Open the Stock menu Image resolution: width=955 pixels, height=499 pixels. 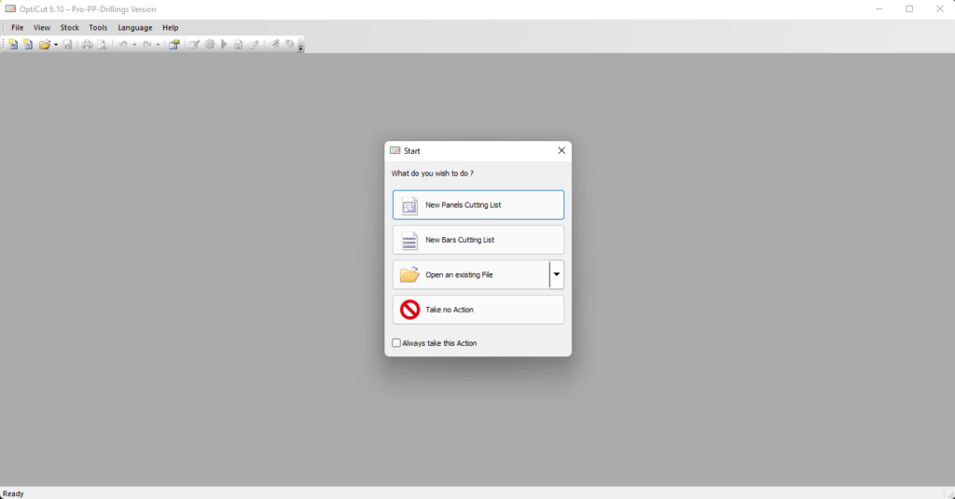[x=69, y=27]
